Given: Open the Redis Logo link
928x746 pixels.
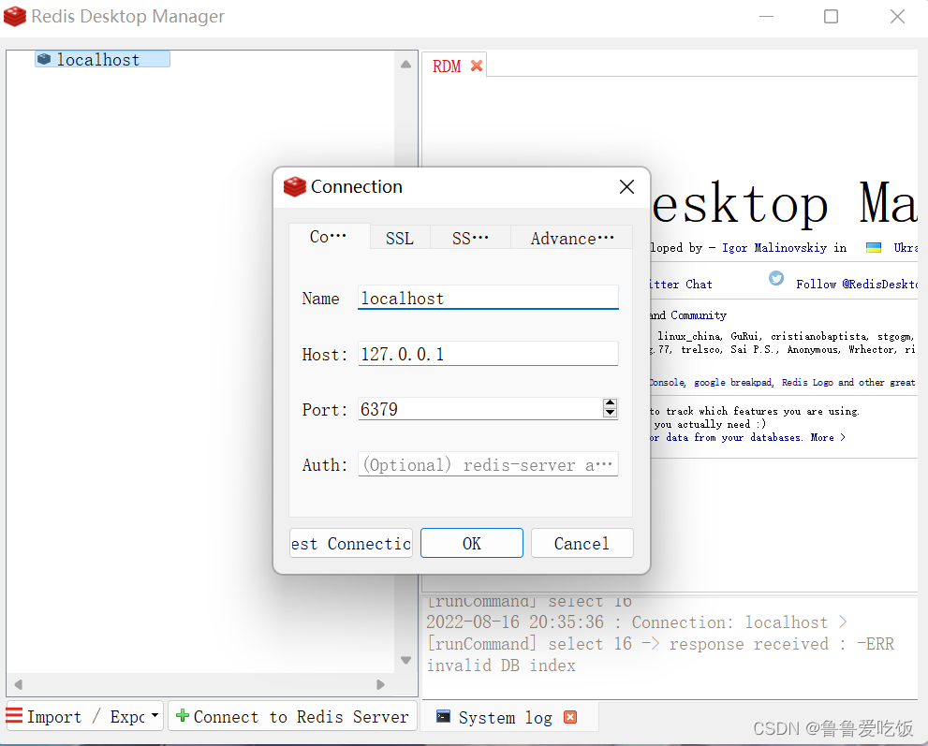Looking at the screenshot, I should 807,382.
